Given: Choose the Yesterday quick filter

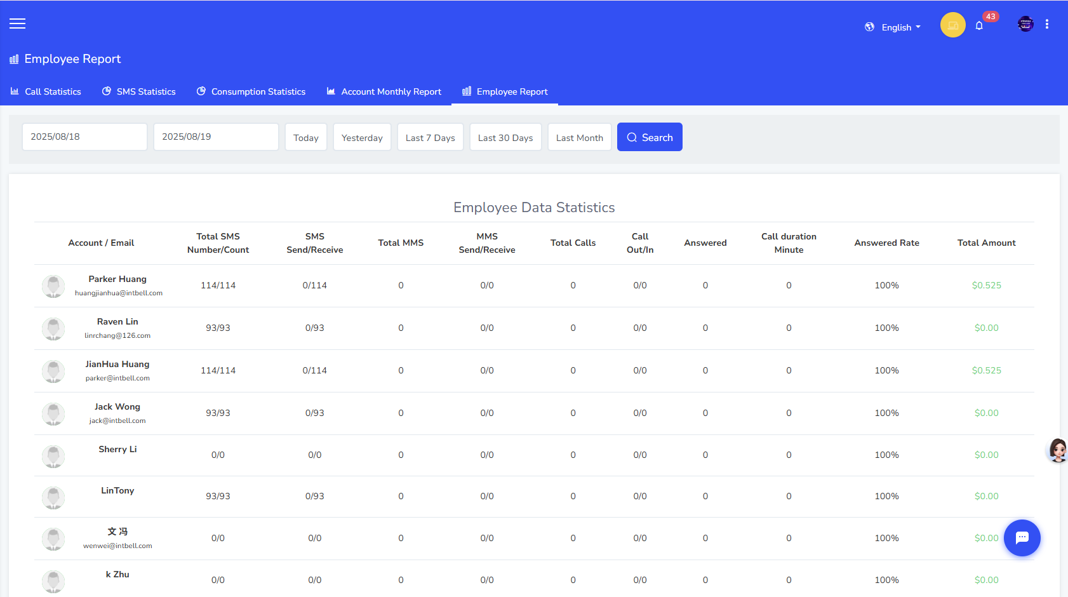Looking at the screenshot, I should [x=362, y=138].
